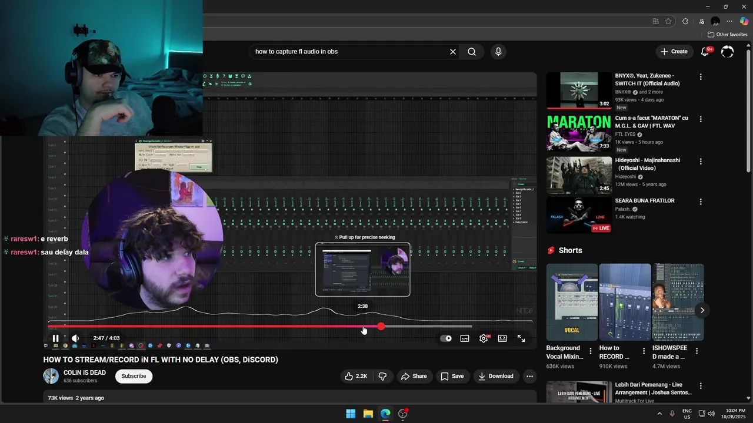Open SEARA BUNA FRATILOR live stream
This screenshot has width=753, height=423.
579,215
